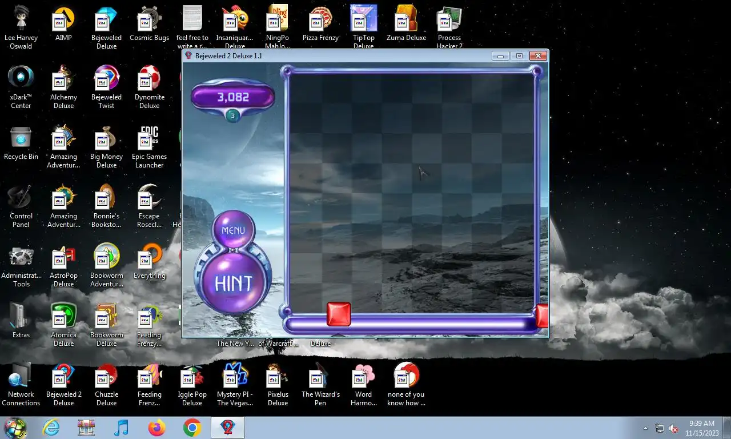
Task: Select the red square gem on the board
Action: click(339, 314)
